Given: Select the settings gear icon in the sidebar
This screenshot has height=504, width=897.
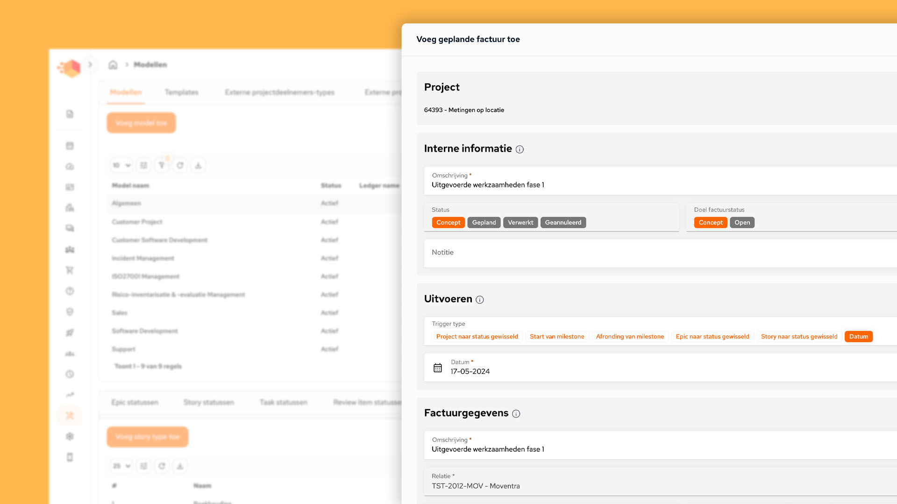Looking at the screenshot, I should [x=70, y=436].
